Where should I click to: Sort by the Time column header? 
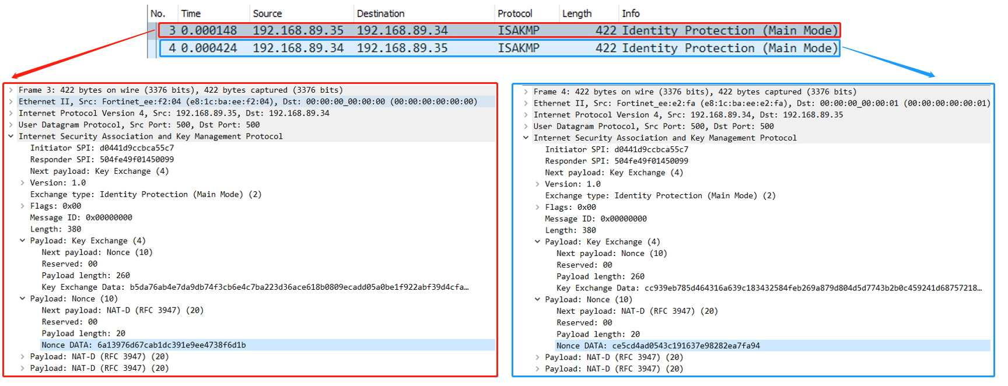(191, 13)
